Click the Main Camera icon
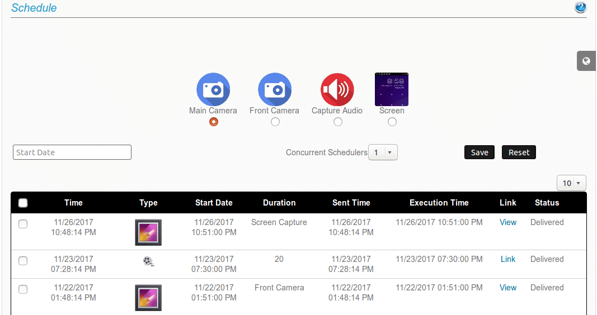This screenshot has width=597, height=315. [x=213, y=89]
